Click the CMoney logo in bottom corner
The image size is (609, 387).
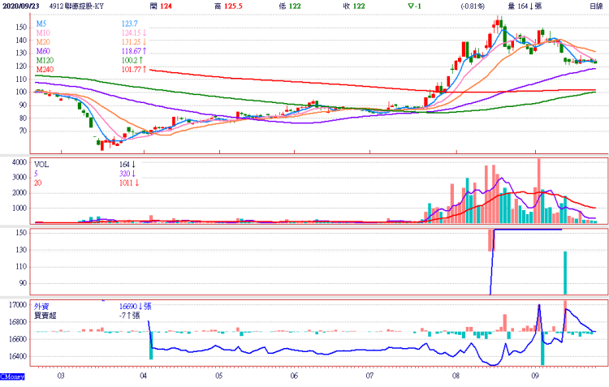point(11,377)
